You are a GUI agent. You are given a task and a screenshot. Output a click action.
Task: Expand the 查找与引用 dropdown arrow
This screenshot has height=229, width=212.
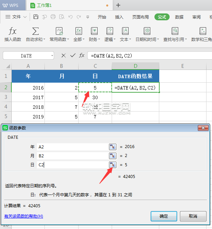coord(186,39)
